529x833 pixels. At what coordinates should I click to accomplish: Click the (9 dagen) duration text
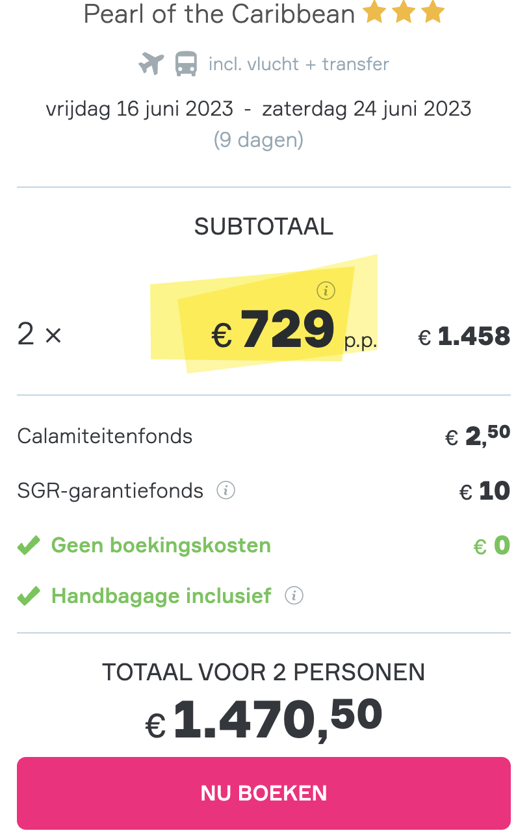(x=259, y=140)
